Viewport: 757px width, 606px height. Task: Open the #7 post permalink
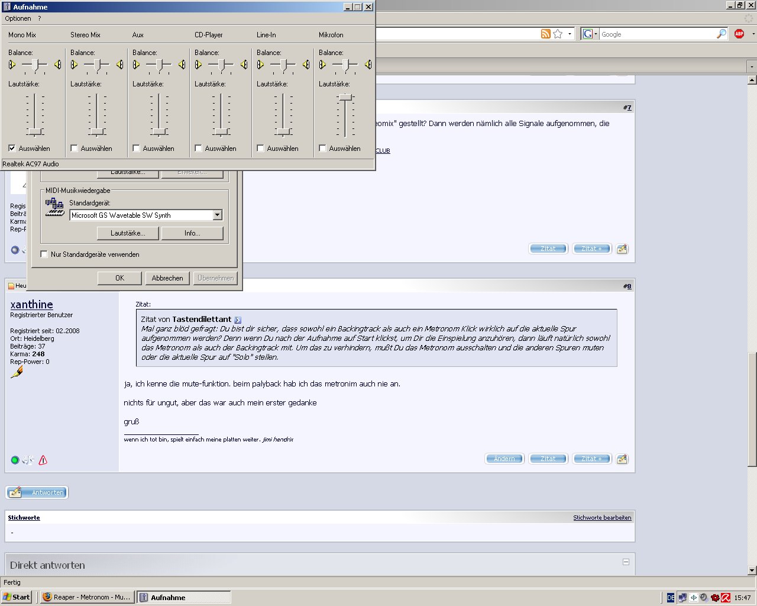627,108
